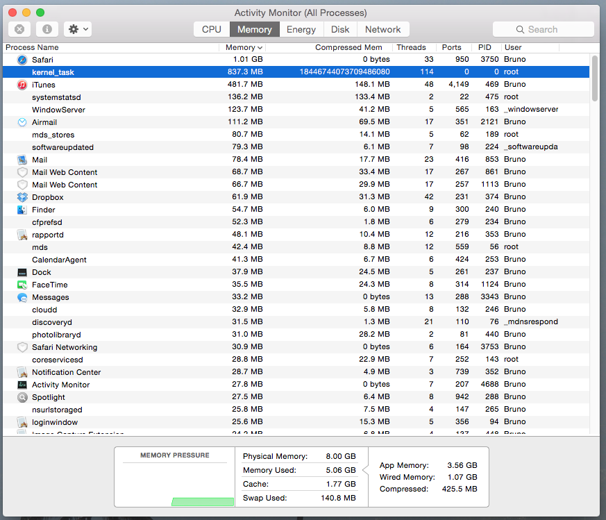Click shield icon of Mail Web Content PID 861
Viewport: 606px width, 520px height.
click(x=22, y=172)
